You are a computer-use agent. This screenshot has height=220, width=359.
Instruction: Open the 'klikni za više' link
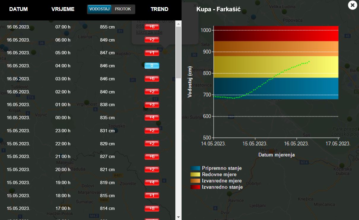point(149,32)
